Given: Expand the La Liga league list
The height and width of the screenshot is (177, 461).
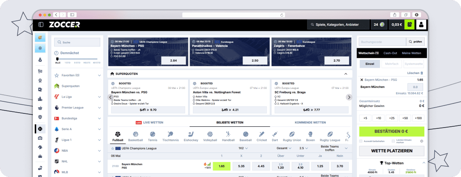Looking at the screenshot, I should click(99, 97).
